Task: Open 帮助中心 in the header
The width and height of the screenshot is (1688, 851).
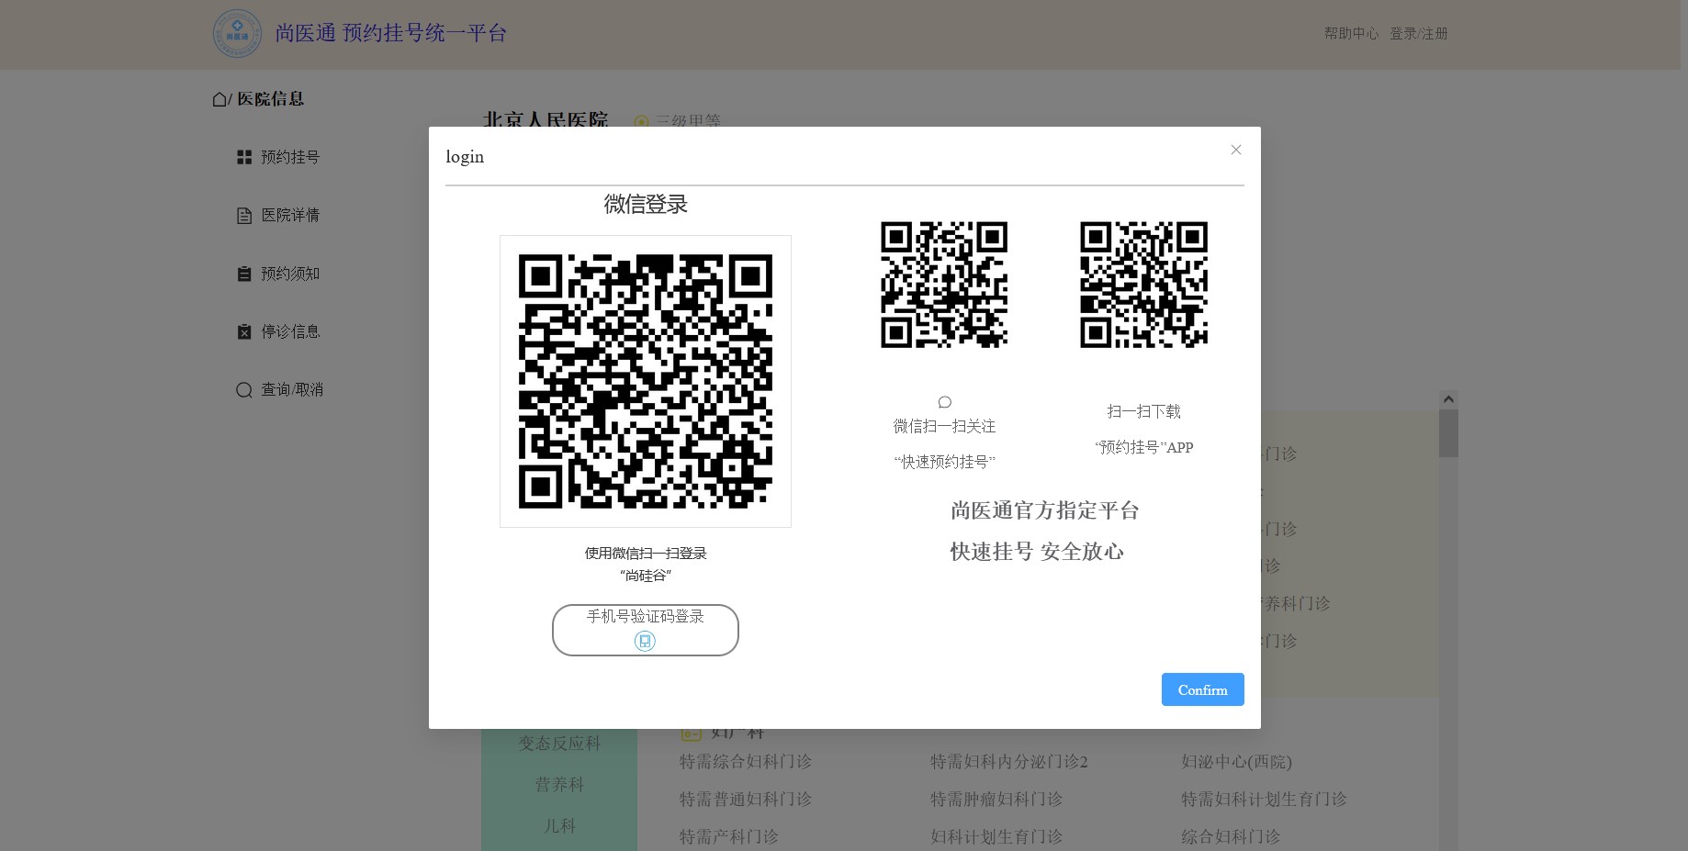Action: (1351, 33)
